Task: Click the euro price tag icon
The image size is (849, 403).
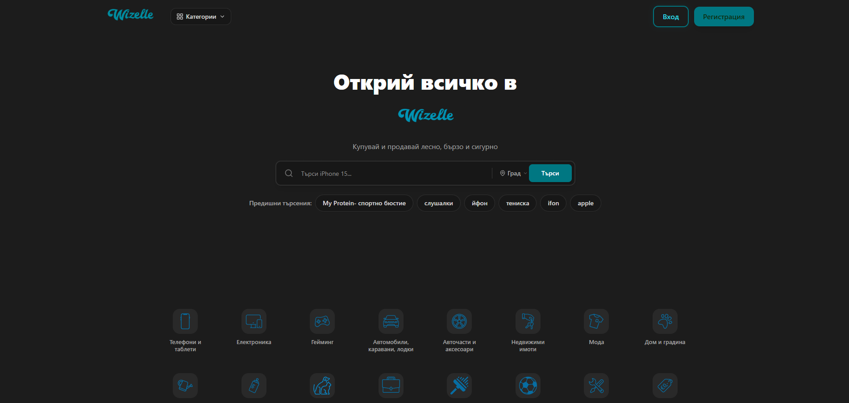Action: pyautogui.click(x=665, y=386)
